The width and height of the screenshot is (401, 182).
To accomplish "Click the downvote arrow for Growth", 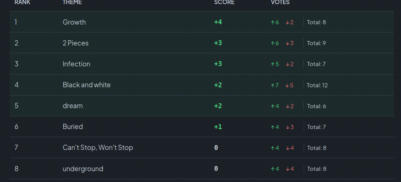I will pos(287,22).
